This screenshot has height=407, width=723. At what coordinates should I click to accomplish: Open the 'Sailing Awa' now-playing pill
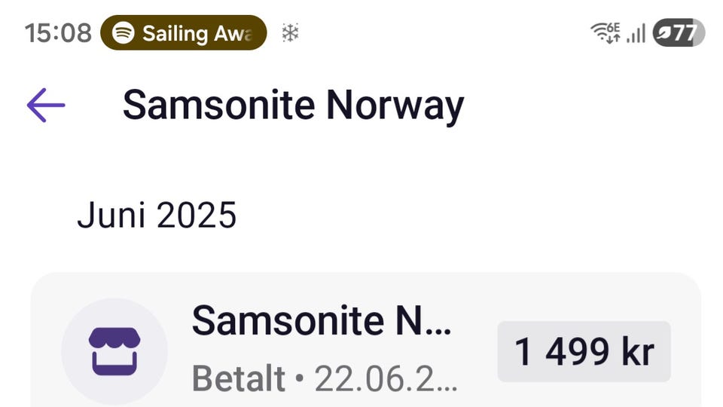(183, 33)
